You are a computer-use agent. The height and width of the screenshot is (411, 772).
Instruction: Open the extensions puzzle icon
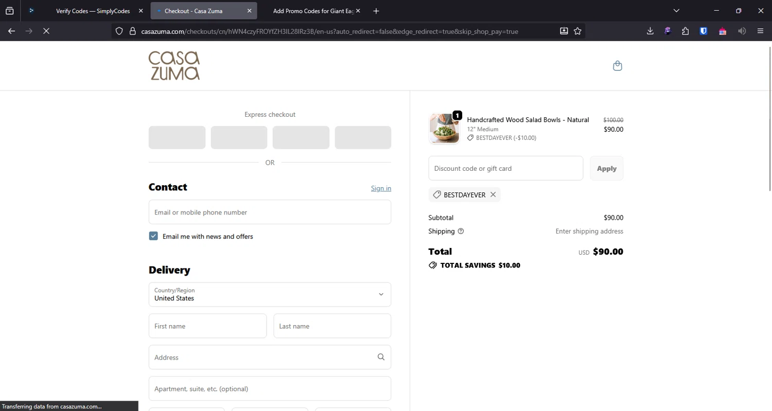685,31
